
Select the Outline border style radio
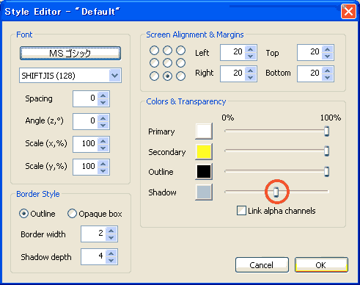[x=23, y=214]
